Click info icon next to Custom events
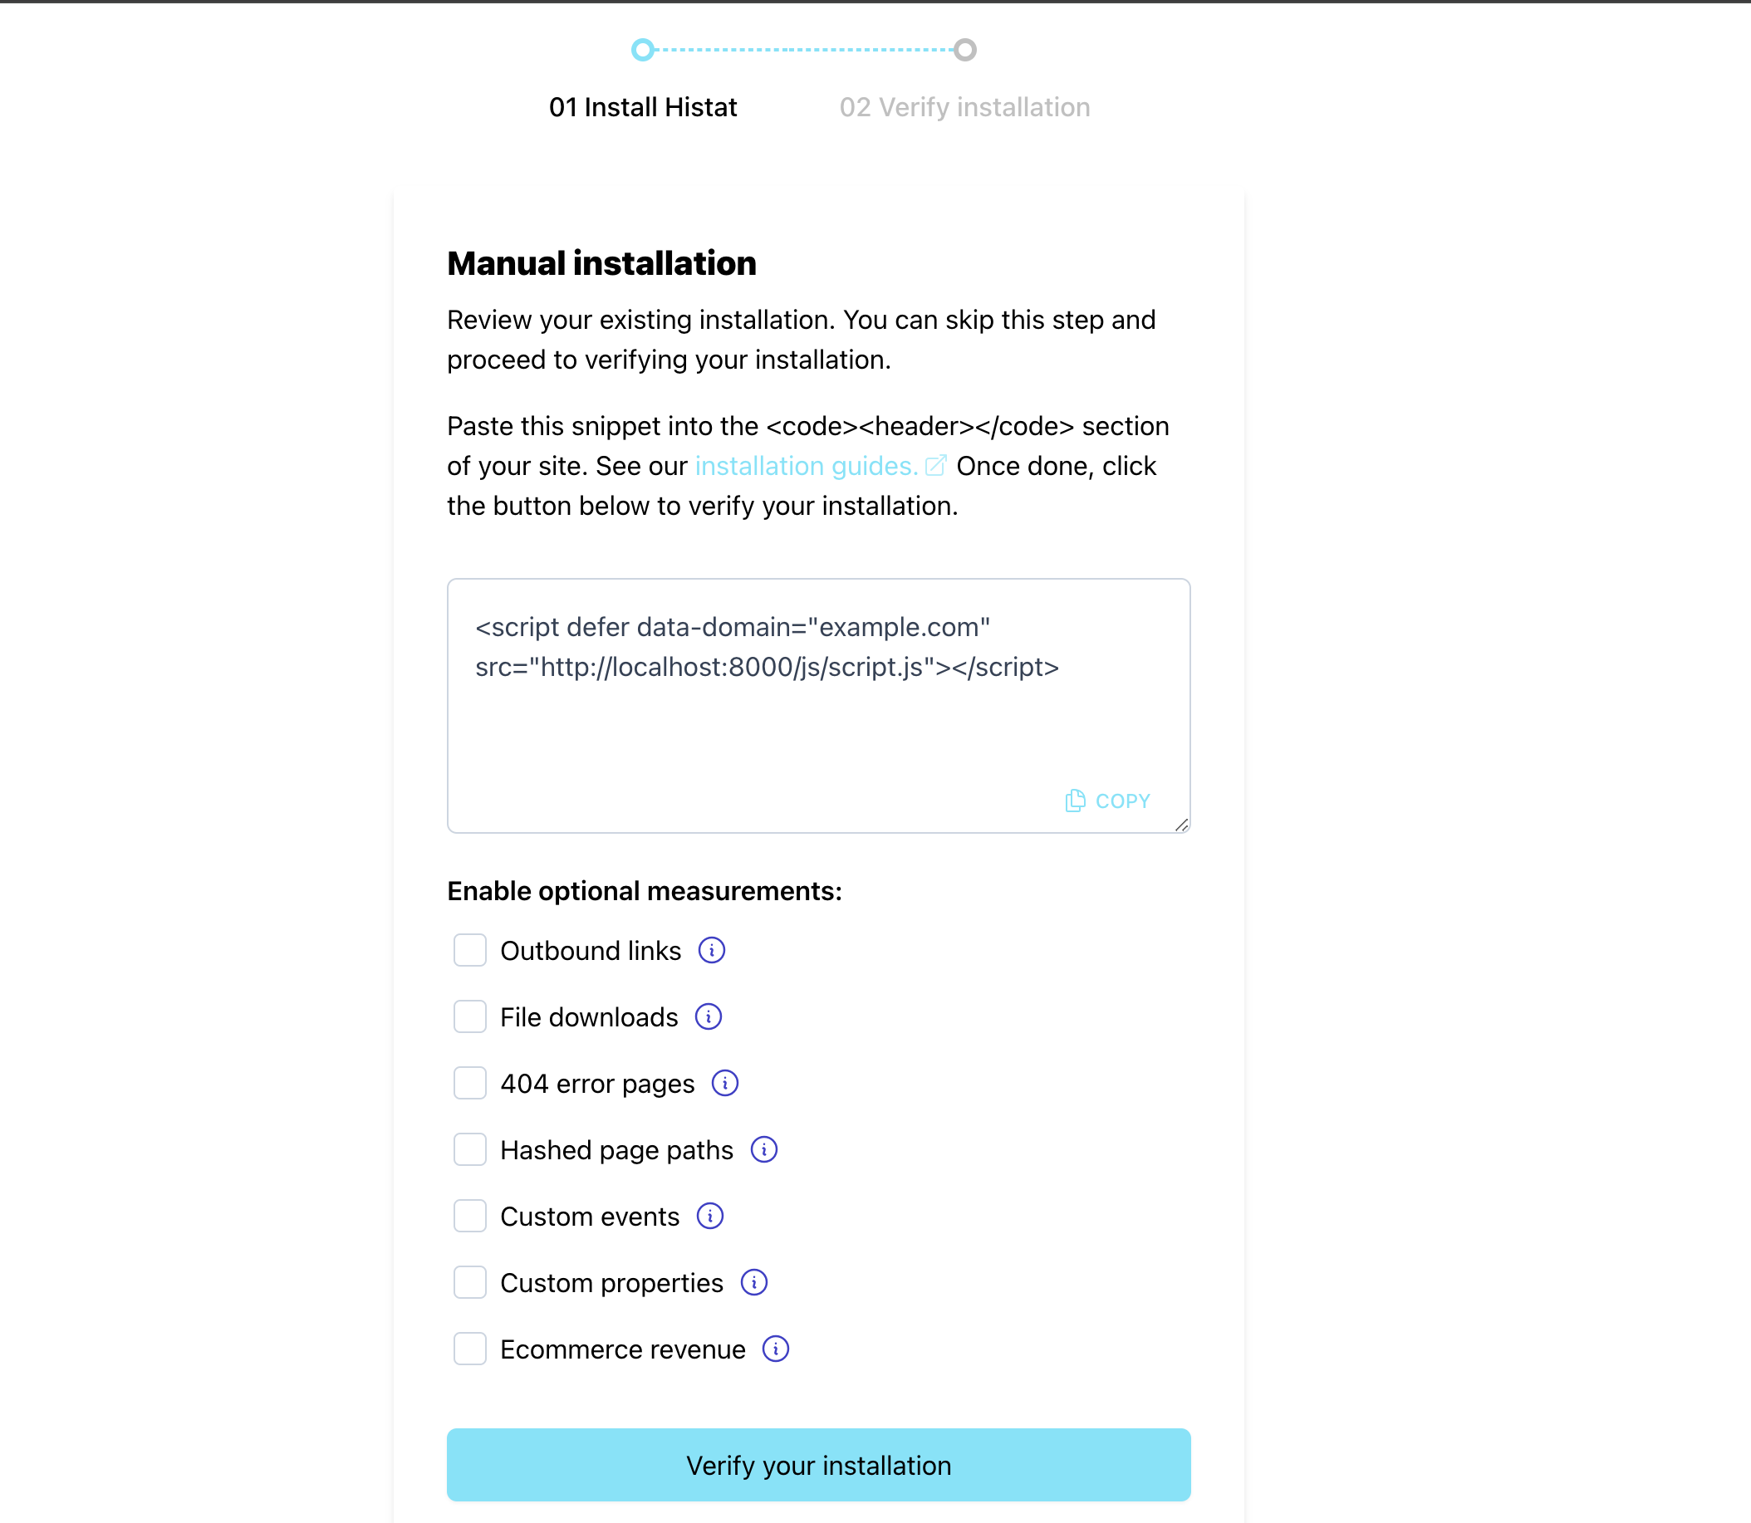This screenshot has height=1523, width=1751. tap(710, 1217)
